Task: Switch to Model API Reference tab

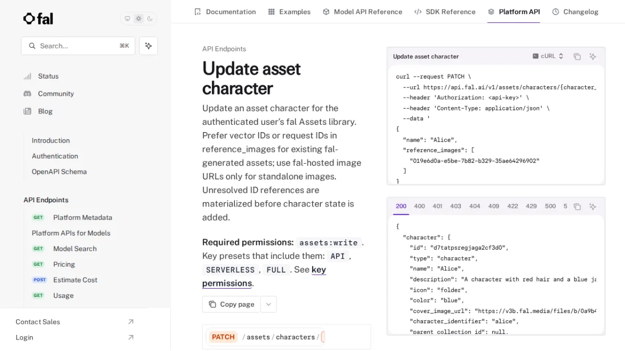Action: pos(362,11)
